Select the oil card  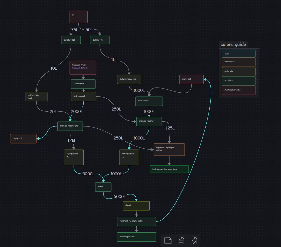[x=78, y=17]
